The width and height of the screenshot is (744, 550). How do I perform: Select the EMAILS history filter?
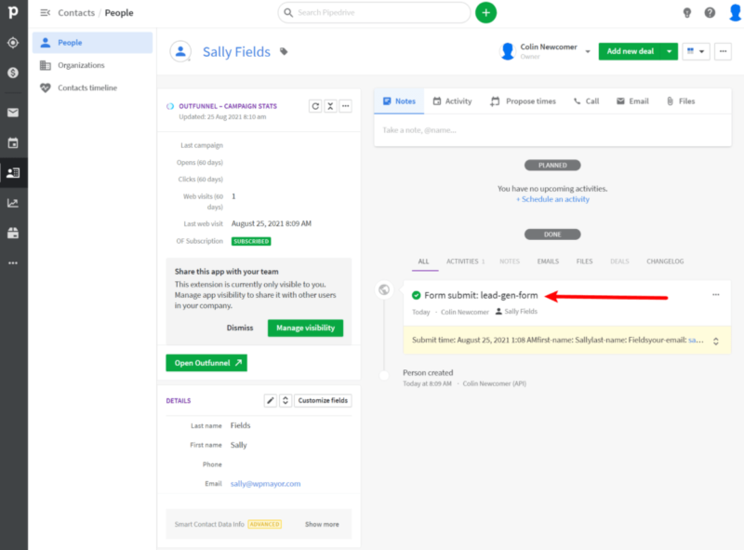pyautogui.click(x=548, y=262)
